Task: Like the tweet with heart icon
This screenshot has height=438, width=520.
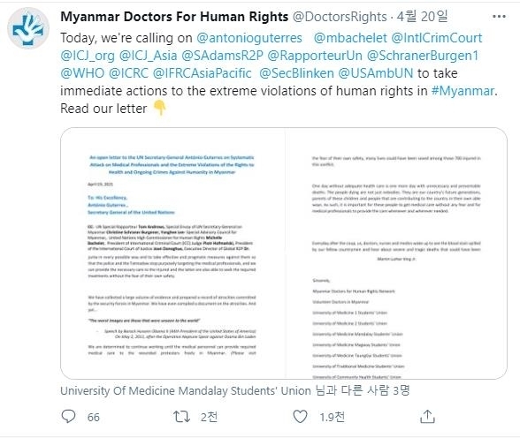Action: (301, 417)
